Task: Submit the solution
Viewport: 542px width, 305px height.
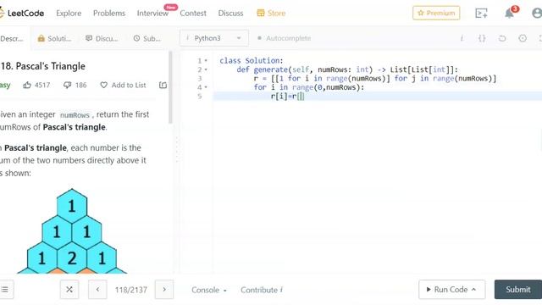Action: tap(518, 290)
